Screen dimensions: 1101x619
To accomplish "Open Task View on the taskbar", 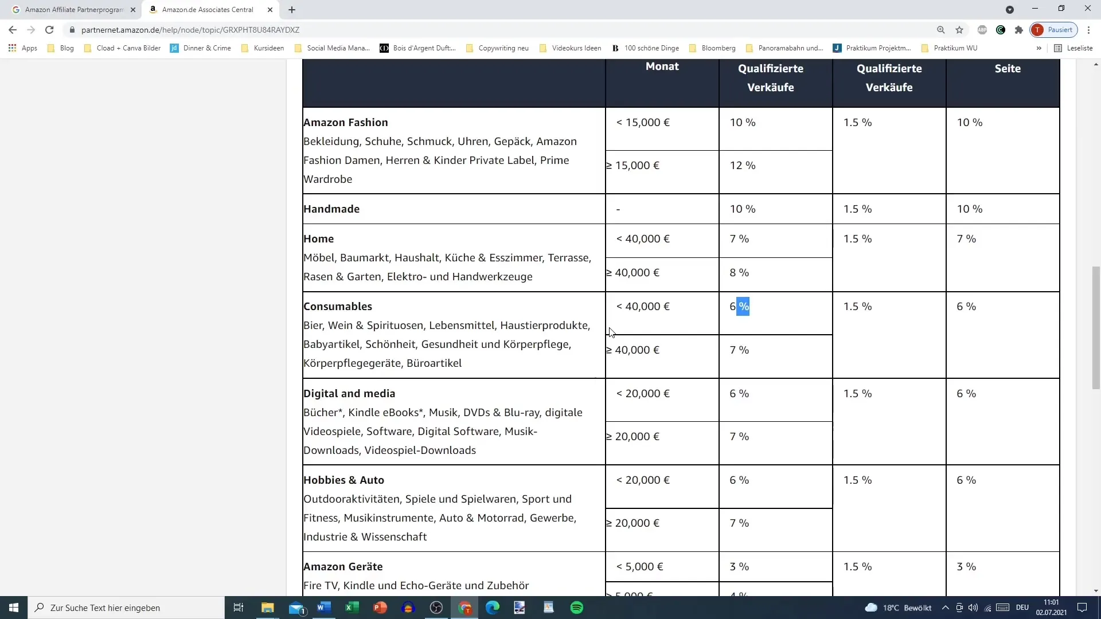I will [x=239, y=608].
